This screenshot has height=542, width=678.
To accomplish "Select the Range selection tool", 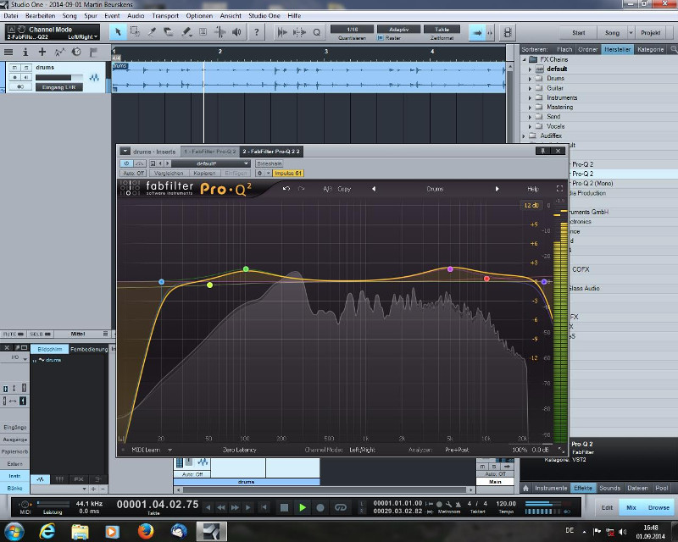I will click(135, 32).
